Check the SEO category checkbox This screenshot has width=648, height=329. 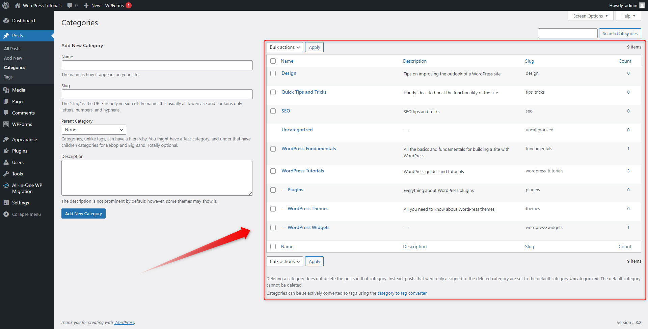[273, 111]
